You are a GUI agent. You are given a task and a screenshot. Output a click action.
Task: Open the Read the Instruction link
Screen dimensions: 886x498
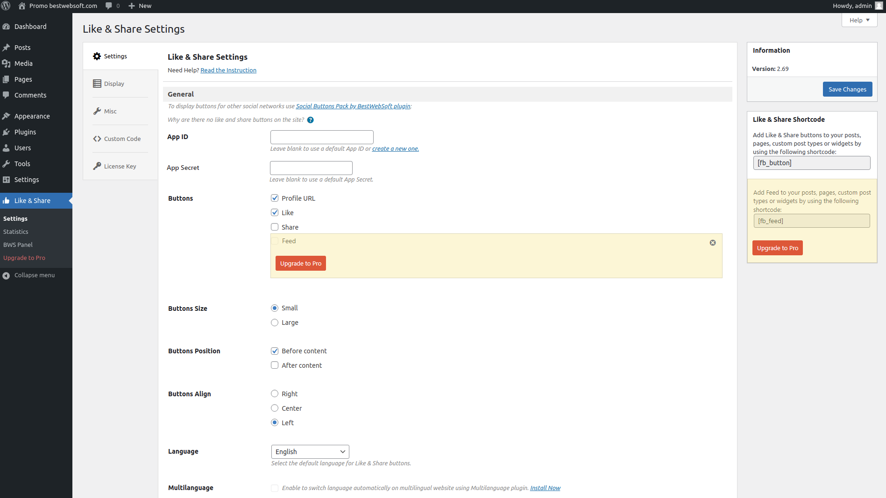(x=228, y=70)
